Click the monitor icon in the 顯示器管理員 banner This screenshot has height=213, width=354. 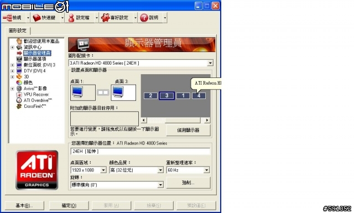coord(83,44)
